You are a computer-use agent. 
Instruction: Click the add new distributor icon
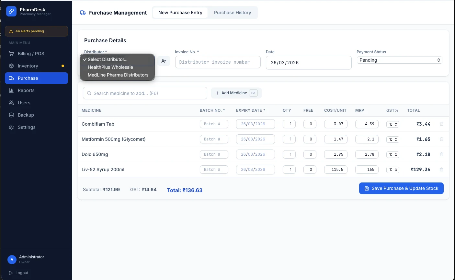164,61
